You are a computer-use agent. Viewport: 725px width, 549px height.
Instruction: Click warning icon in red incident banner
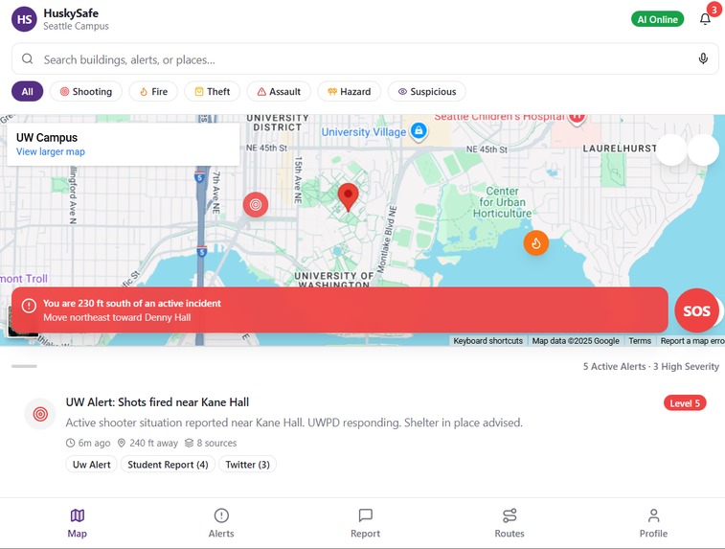point(29,306)
